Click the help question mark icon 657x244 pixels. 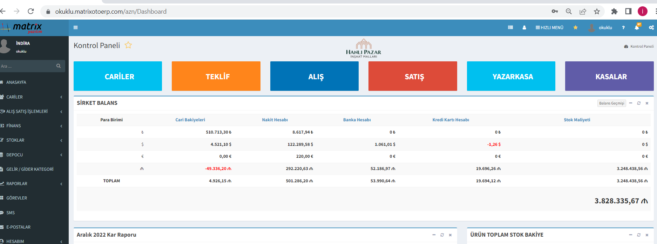click(x=623, y=27)
